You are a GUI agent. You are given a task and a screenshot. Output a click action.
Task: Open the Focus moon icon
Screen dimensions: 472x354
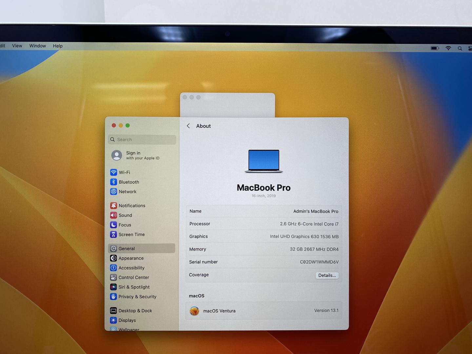pos(113,225)
